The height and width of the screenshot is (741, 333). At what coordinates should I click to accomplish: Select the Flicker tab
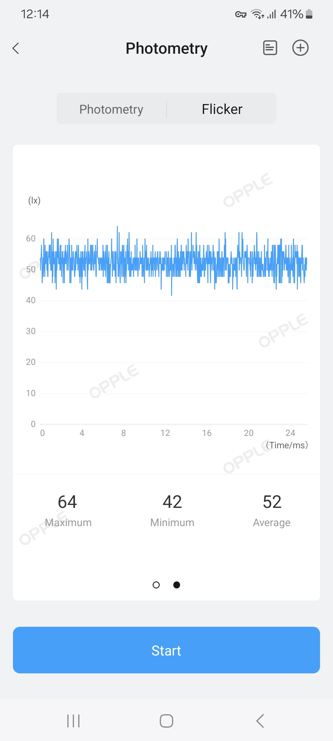coord(222,109)
